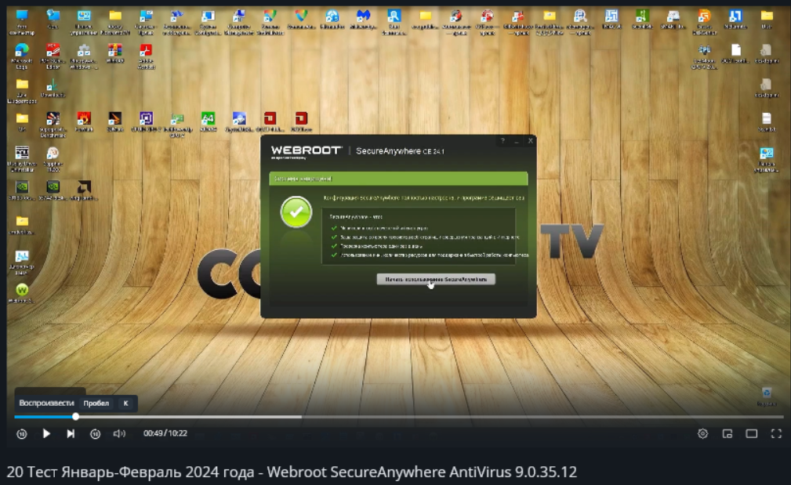Screen dimensions: 791x485
Task: Click the Adobe Acrobat desktop icon
Action: [146, 50]
